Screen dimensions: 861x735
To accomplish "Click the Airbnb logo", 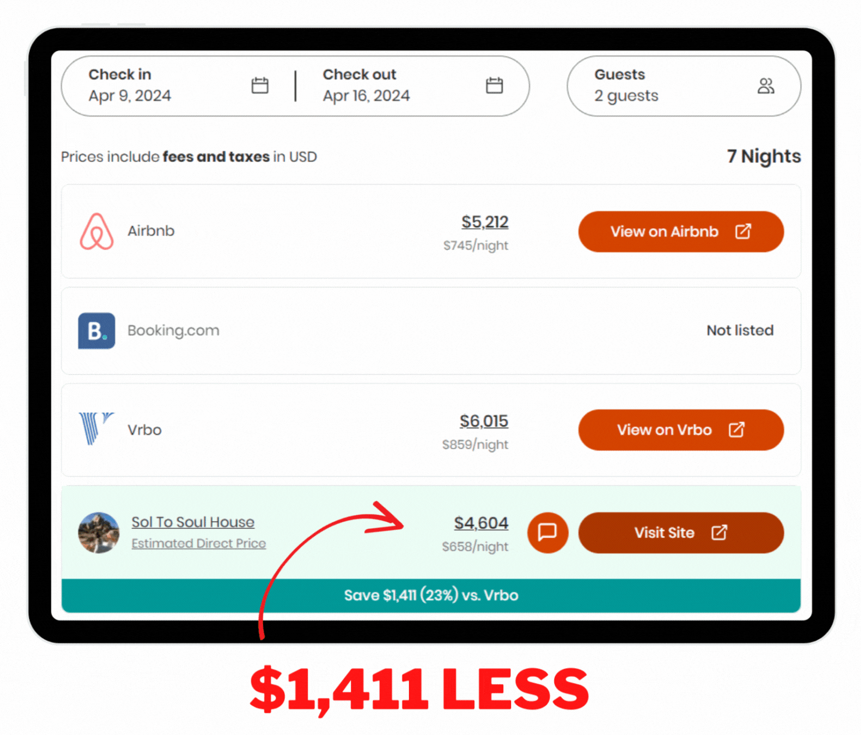I will tap(97, 231).
